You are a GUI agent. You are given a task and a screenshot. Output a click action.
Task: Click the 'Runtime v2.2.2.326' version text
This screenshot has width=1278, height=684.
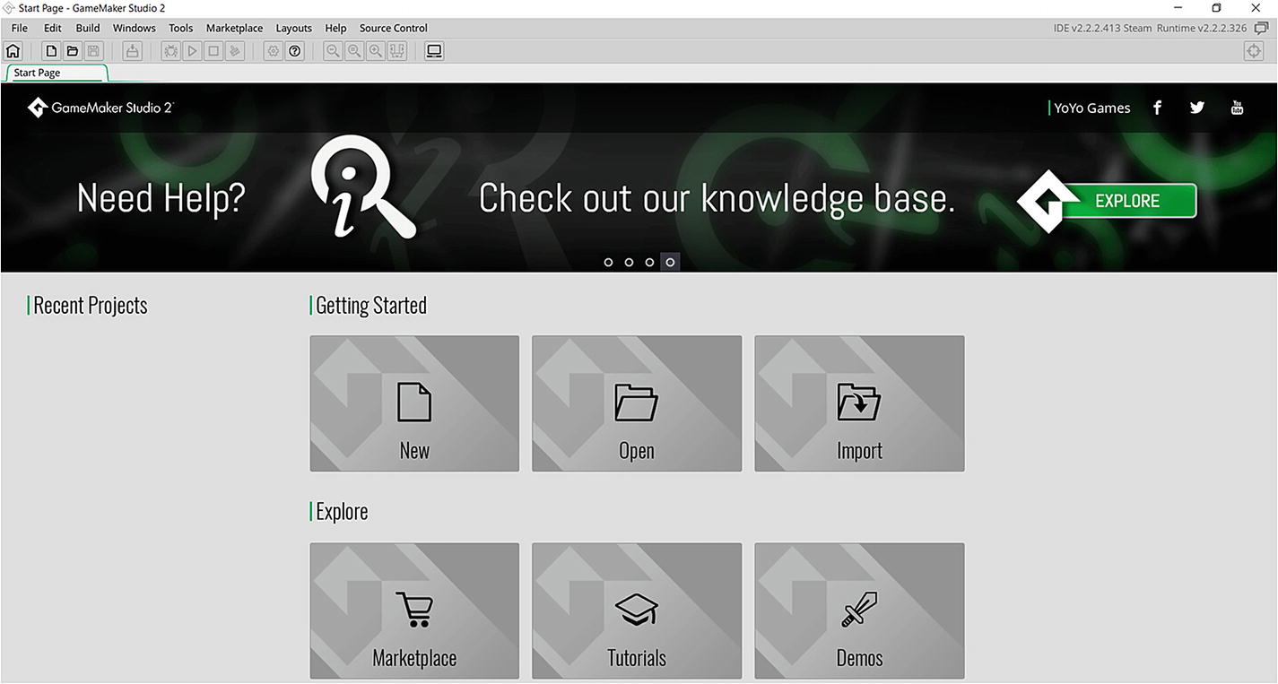coord(1202,28)
